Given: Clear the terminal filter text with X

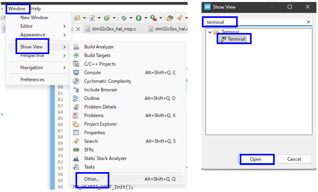Looking at the screenshot, I should [308, 22].
